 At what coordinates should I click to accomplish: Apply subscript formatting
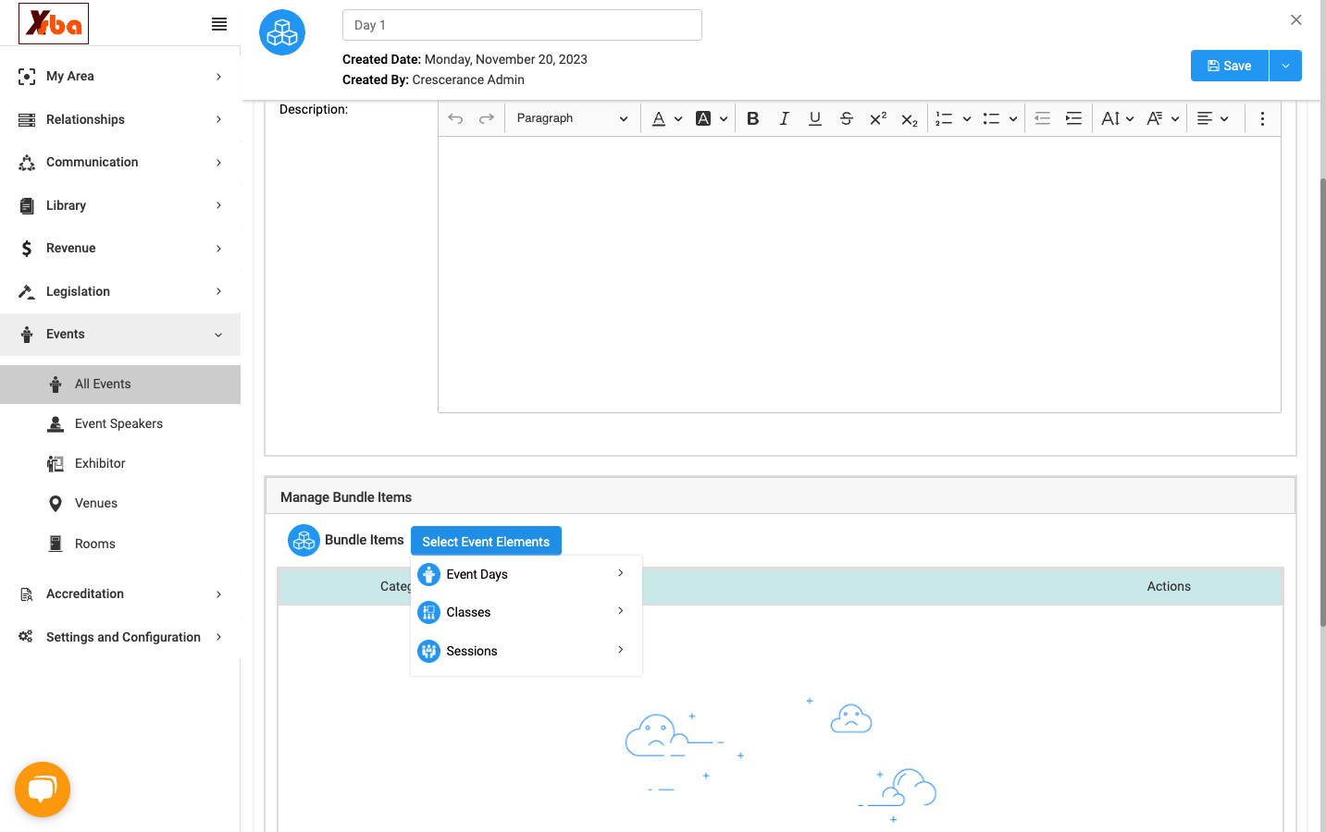point(910,118)
